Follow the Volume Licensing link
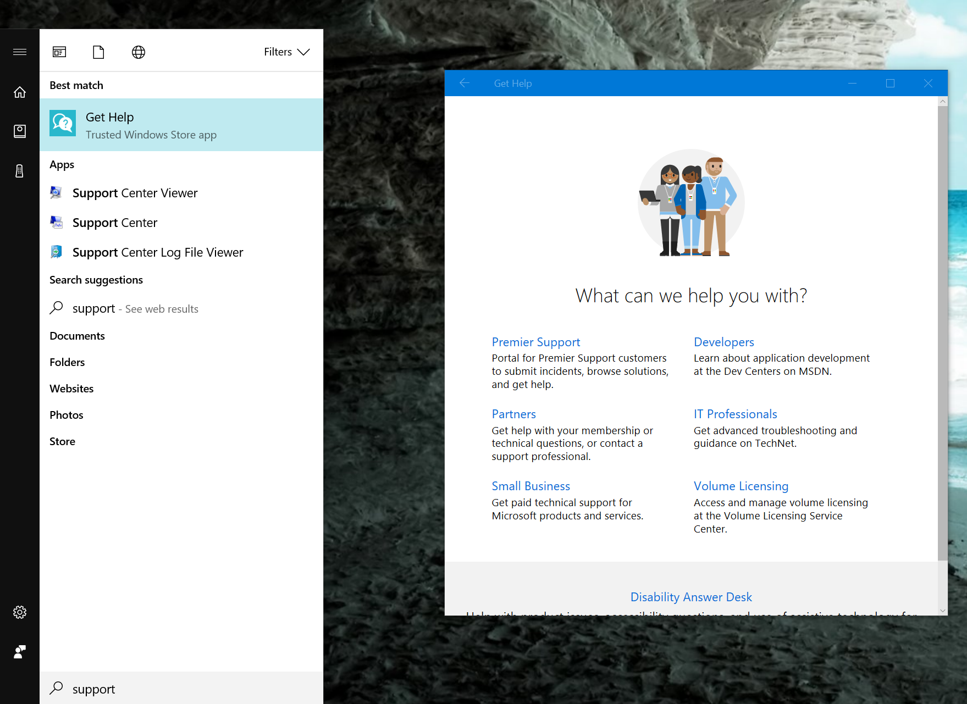967x704 pixels. 741,486
